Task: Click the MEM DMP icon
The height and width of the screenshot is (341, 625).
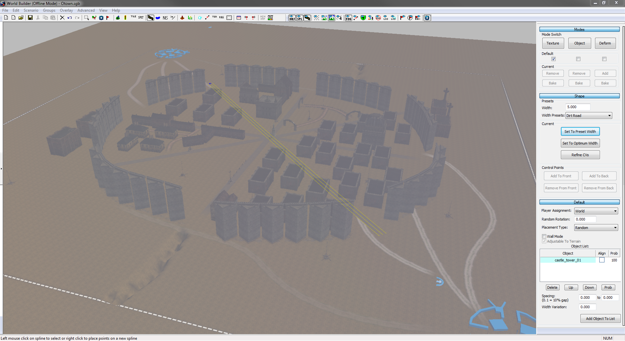Action: coord(263,18)
